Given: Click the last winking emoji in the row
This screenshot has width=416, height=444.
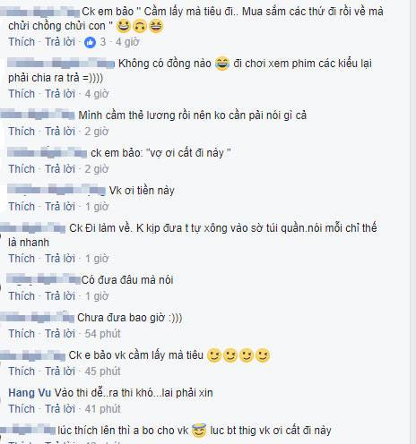Looking at the screenshot, I should [263, 355].
